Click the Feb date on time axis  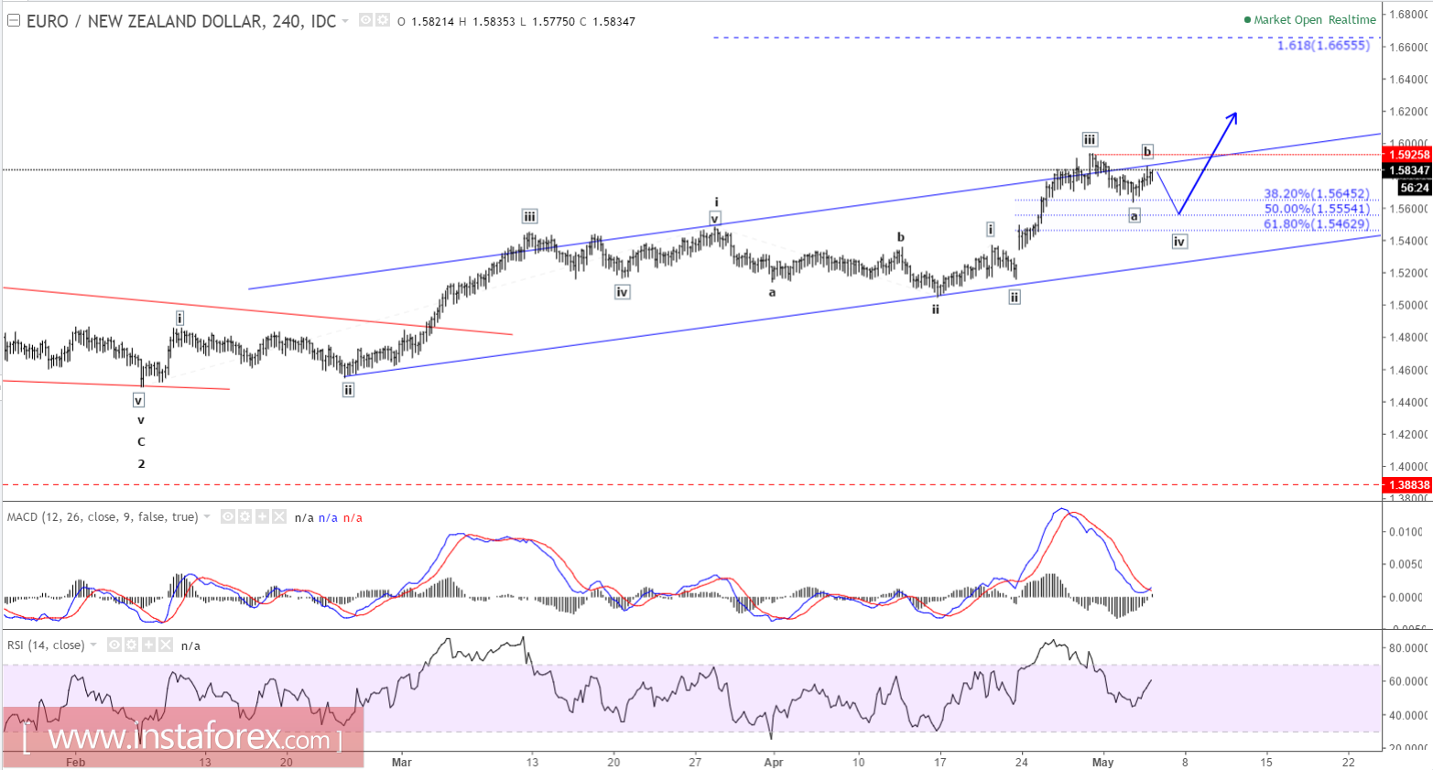[x=76, y=762]
